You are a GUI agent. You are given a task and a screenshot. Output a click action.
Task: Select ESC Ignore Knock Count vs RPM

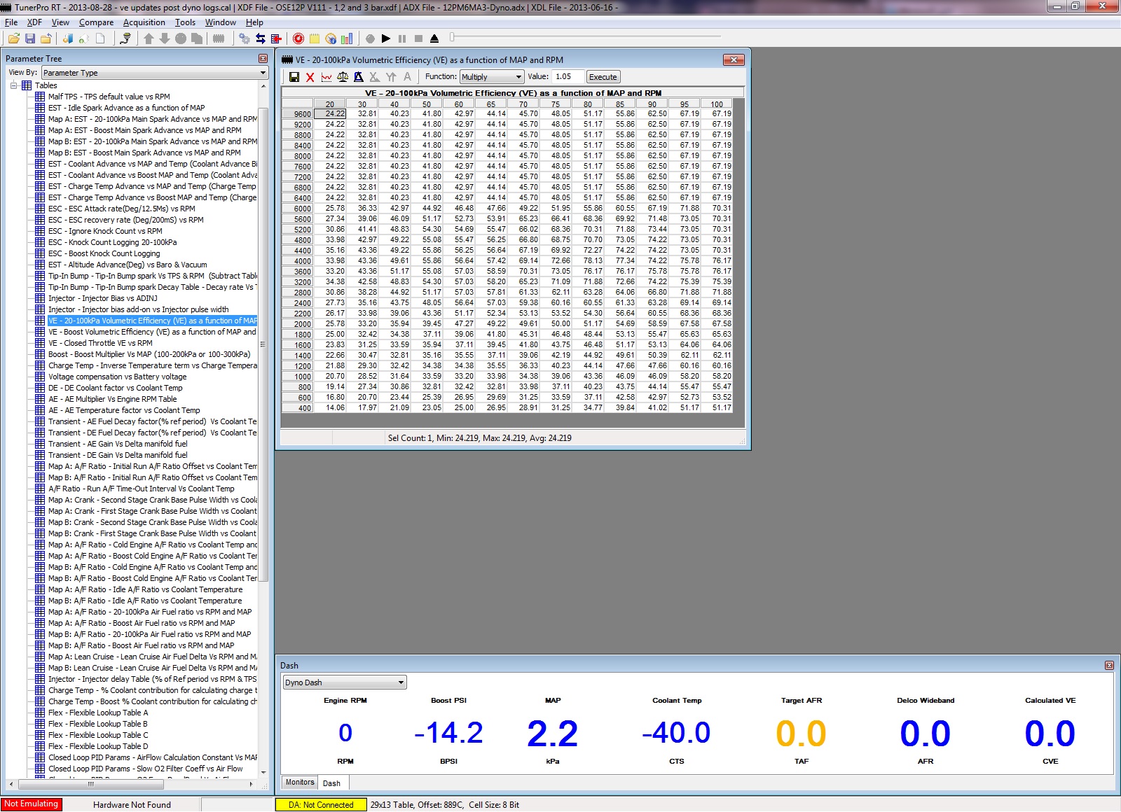click(105, 231)
